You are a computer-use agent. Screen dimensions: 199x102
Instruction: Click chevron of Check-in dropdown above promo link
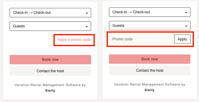click(x=87, y=13)
